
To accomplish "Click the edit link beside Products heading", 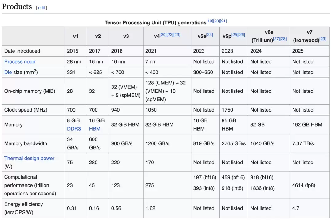I will pyautogui.click(x=41, y=8).
